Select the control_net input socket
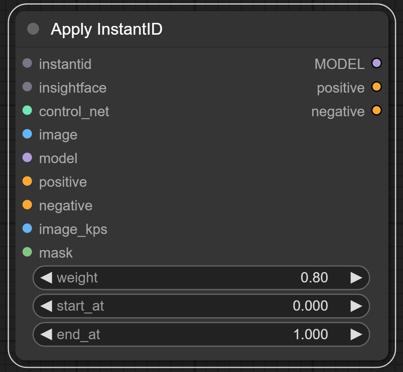Image resolution: width=403 pixels, height=372 pixels. point(27,111)
